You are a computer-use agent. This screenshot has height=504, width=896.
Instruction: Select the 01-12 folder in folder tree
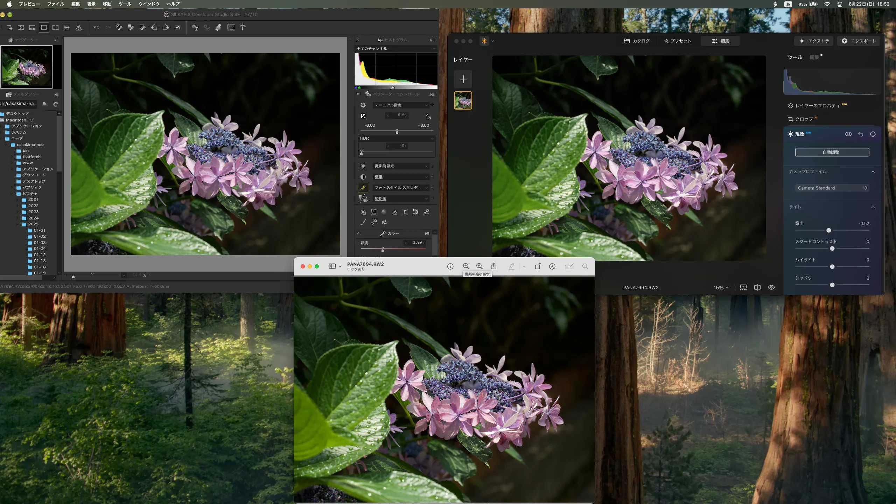tap(40, 255)
